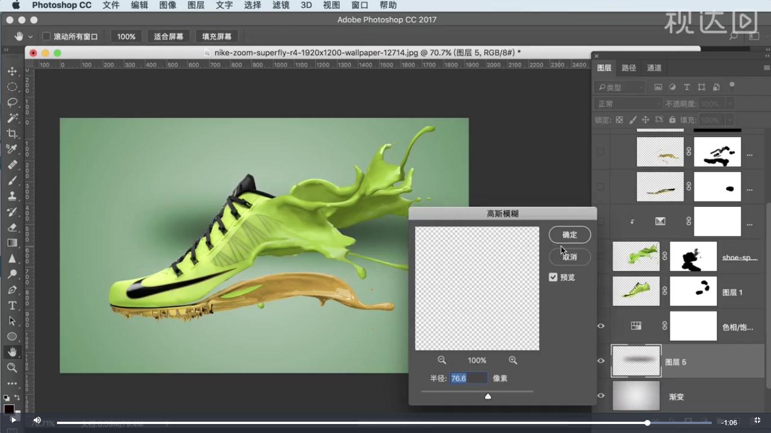The width and height of the screenshot is (771, 433).
Task: Reset default foreground and background colors
Action: point(6,397)
